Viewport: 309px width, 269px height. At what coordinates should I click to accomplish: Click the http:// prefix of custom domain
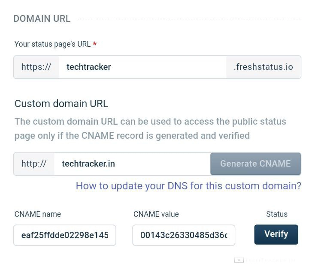[34, 164]
